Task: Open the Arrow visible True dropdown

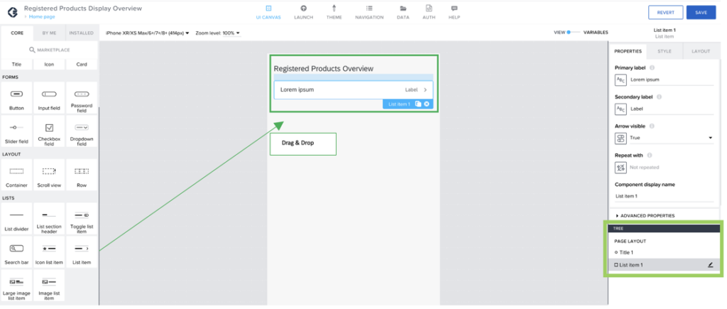Action: pyautogui.click(x=664, y=138)
